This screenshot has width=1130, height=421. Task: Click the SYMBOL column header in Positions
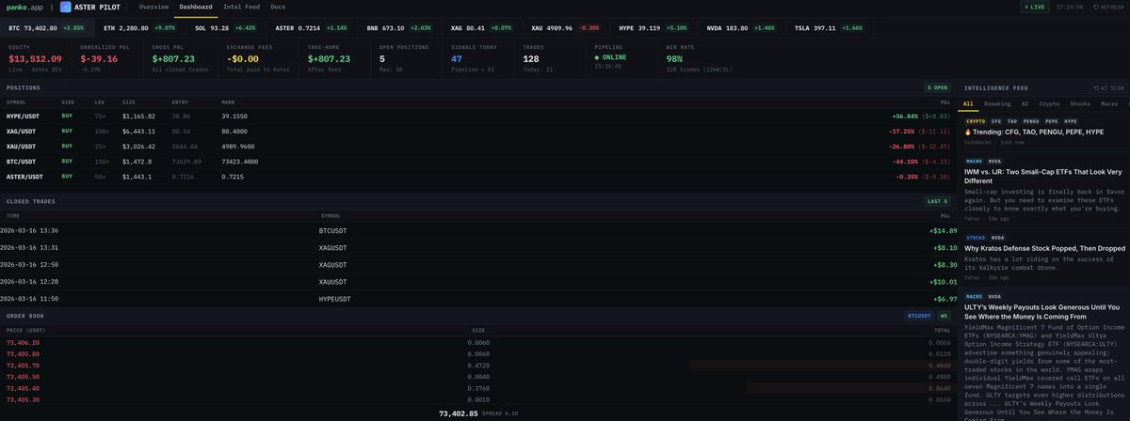tap(16, 101)
